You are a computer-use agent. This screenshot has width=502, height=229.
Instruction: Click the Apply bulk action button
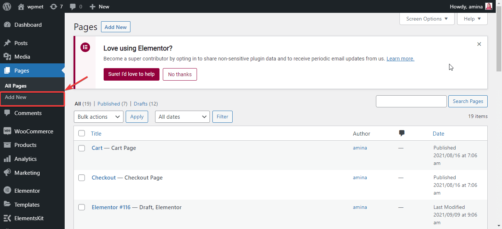pos(137,117)
